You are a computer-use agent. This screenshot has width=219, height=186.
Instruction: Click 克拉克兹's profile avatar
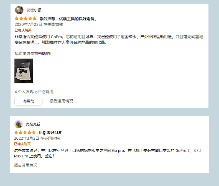coord(19,124)
